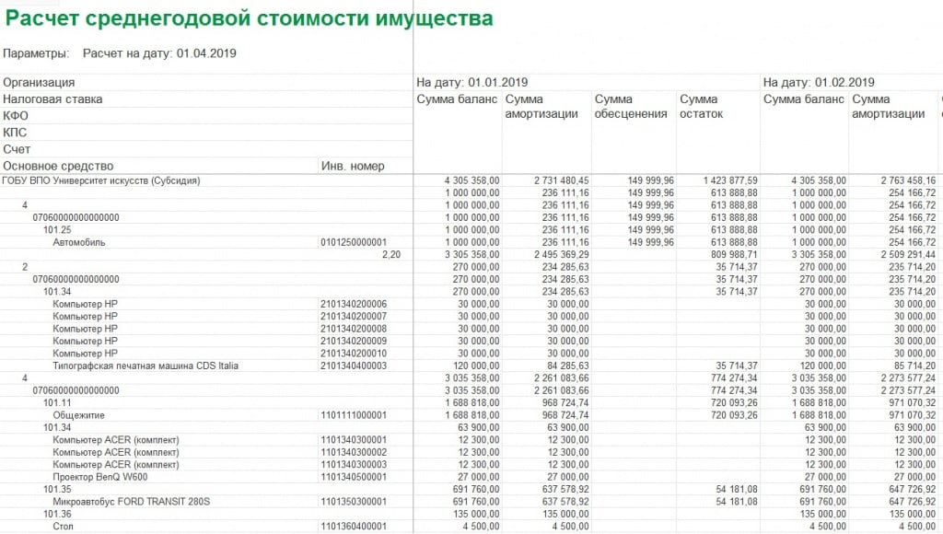
Task: Select the 'Сумма остаток' column header
Action: 702,107
